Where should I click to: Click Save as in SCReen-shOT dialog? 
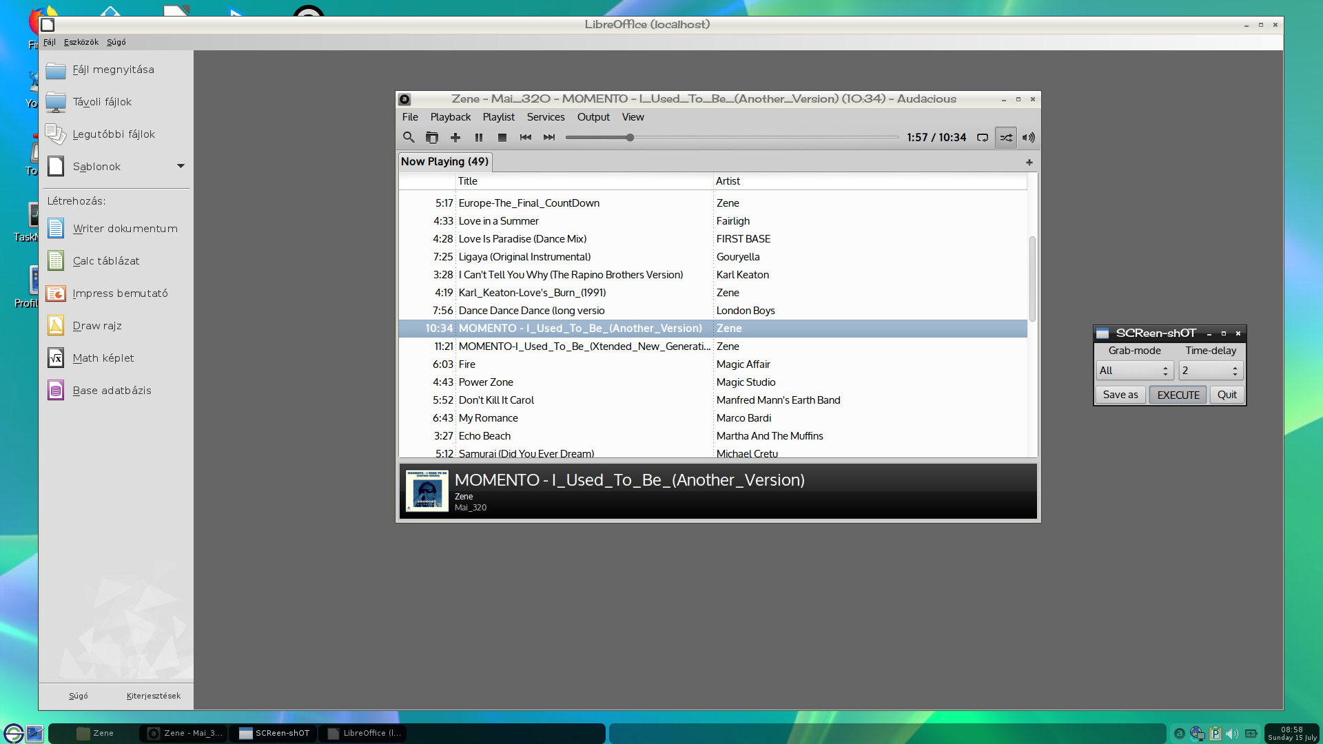coord(1120,393)
